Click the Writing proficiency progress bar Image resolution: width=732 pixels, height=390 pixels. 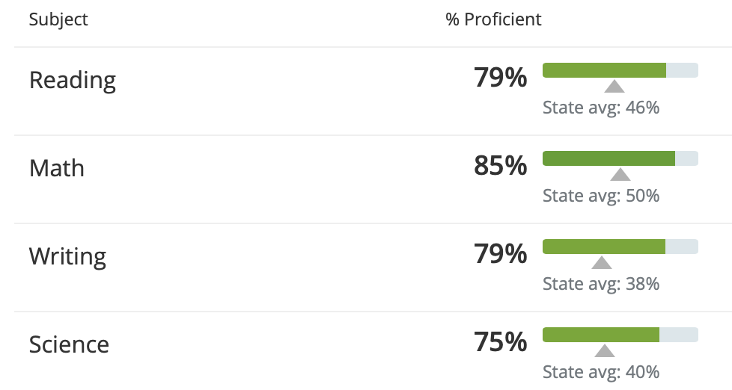coord(620,247)
